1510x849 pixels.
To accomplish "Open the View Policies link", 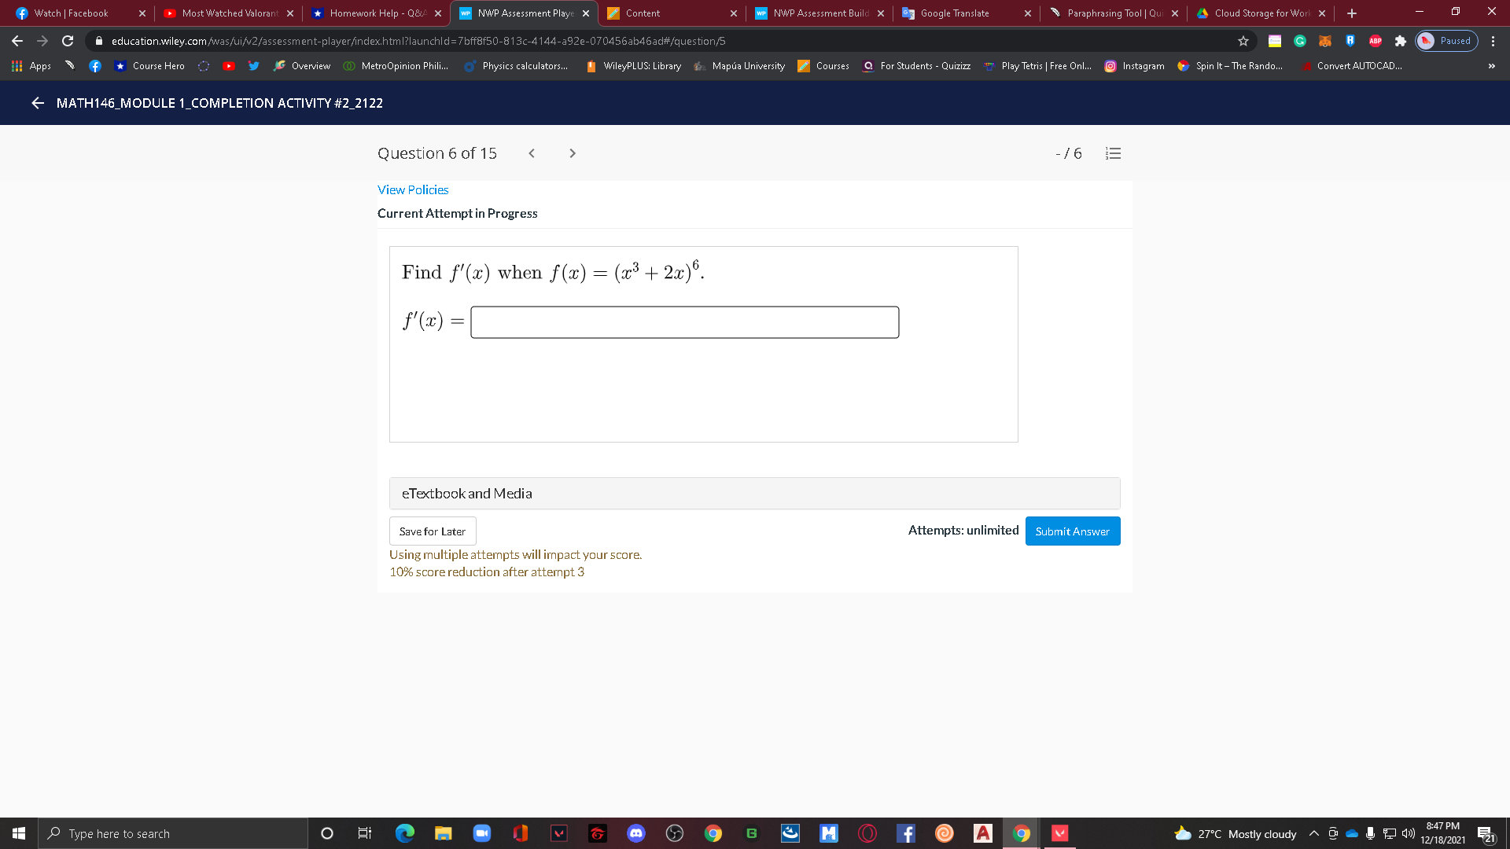I will coord(412,189).
